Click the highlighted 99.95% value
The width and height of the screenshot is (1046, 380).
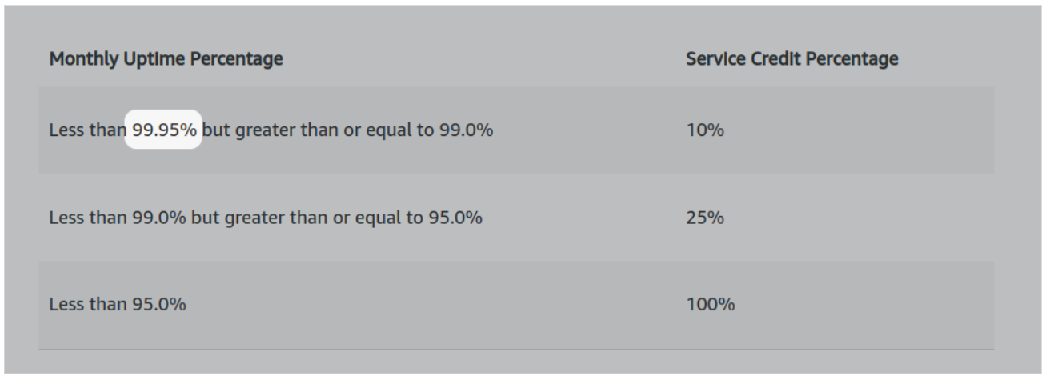click(164, 130)
